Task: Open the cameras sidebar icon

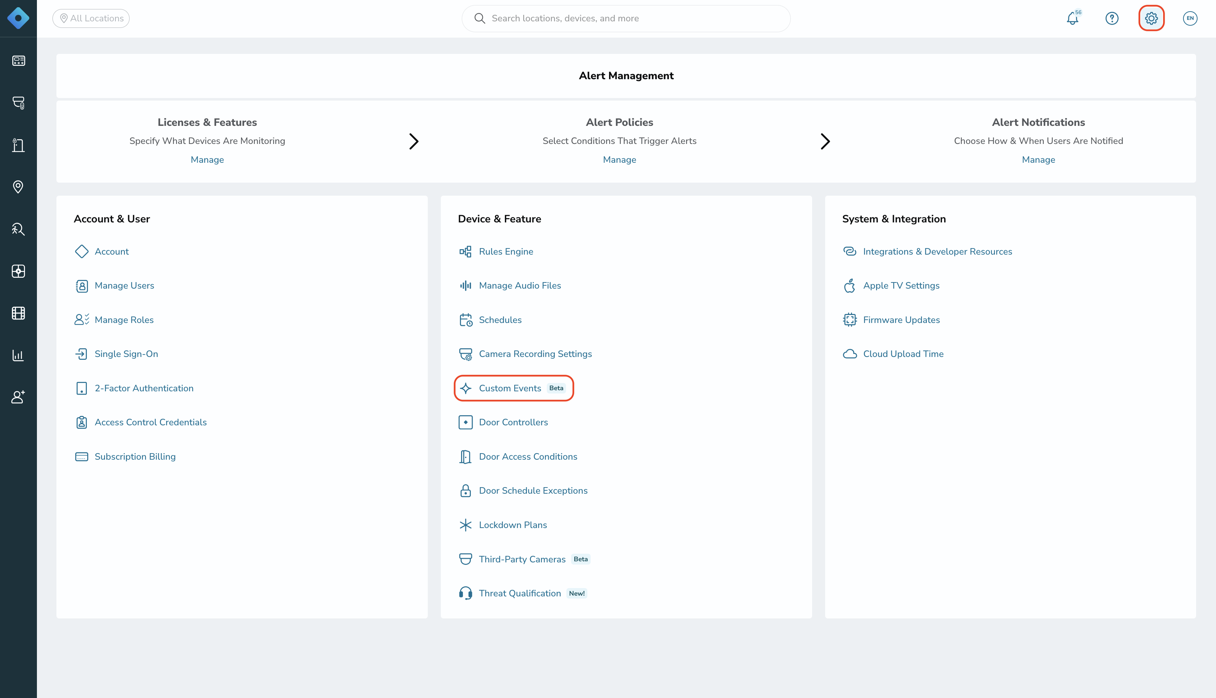Action: [18, 103]
